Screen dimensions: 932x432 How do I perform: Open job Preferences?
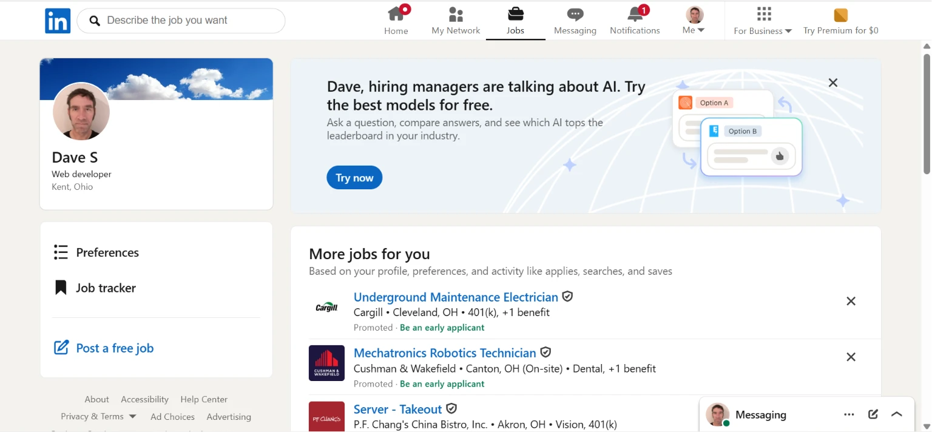96,252
